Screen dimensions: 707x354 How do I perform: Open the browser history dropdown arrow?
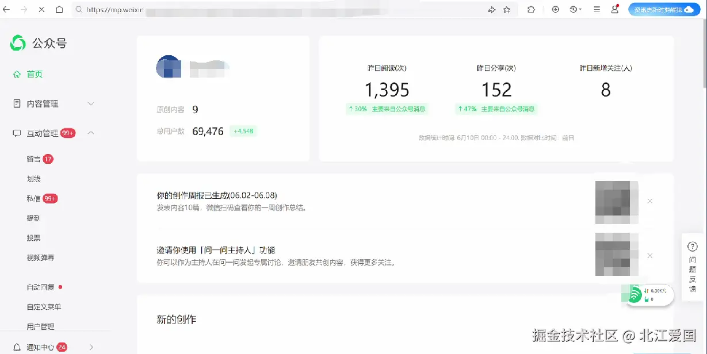click(x=579, y=10)
